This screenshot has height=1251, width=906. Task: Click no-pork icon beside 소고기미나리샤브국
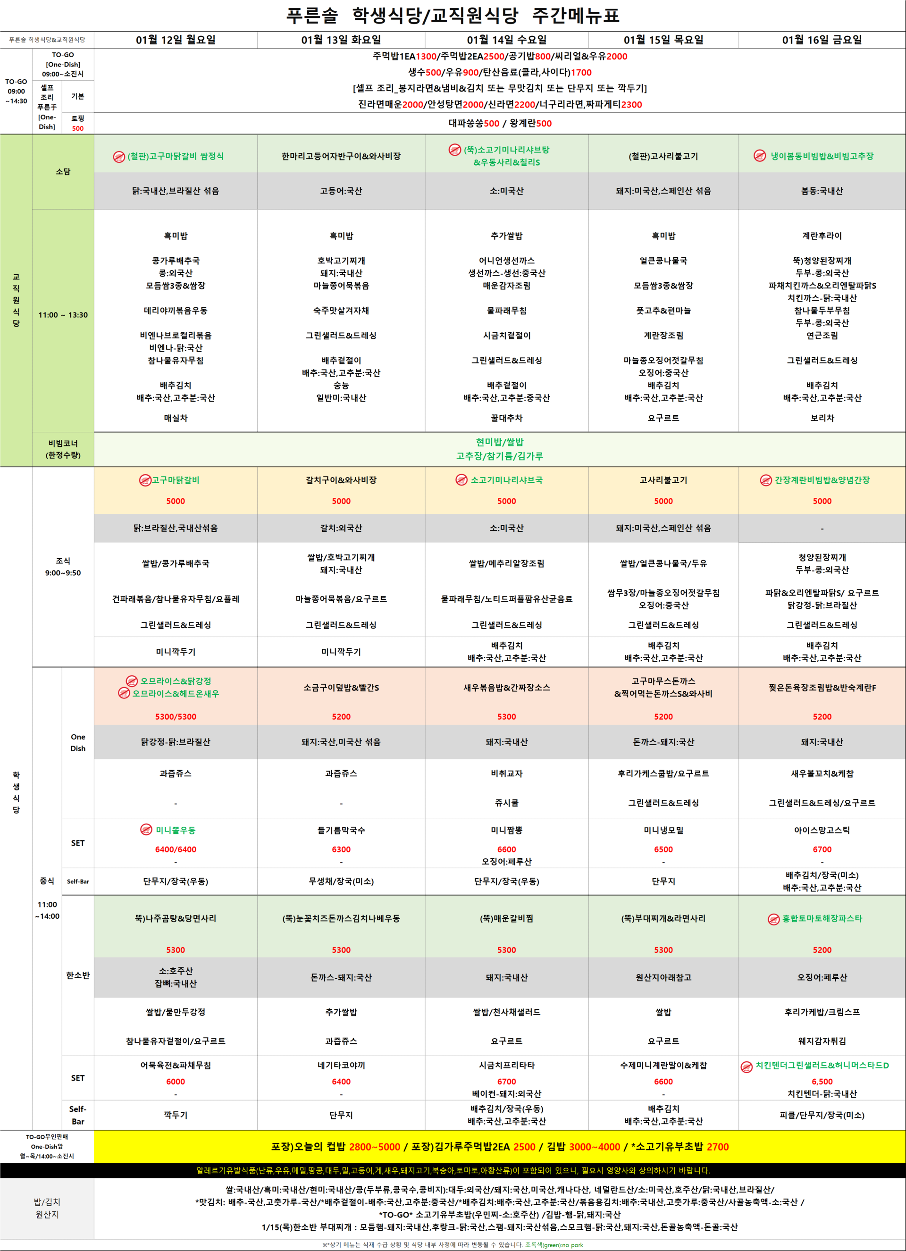pos(461,480)
